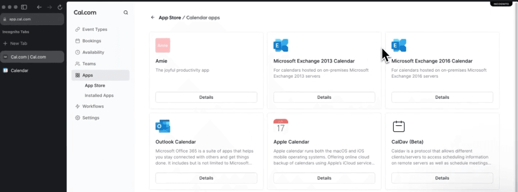Click the Amie app logo
Screen dimensions: 518x192
[163, 45]
